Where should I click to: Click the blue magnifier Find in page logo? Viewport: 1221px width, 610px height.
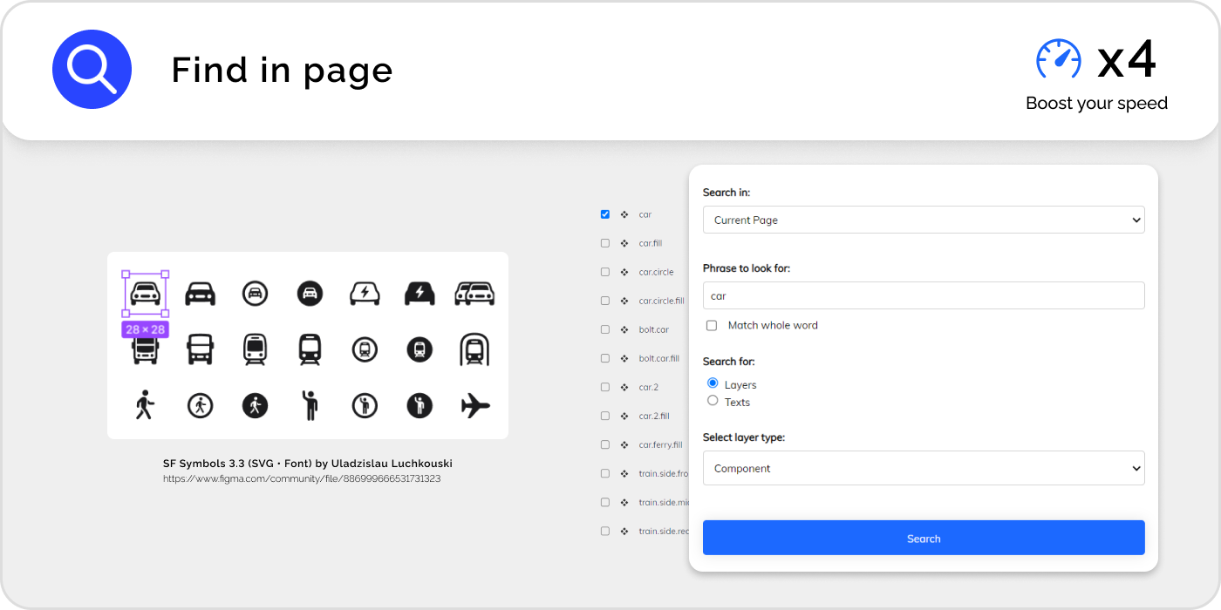[x=92, y=69]
